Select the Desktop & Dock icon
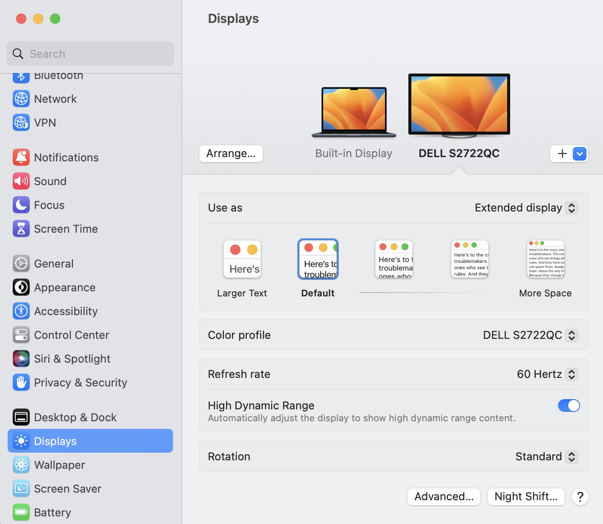This screenshot has width=603, height=524. click(21, 417)
